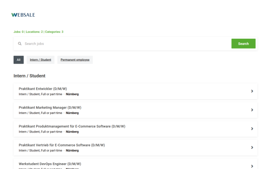The width and height of the screenshot is (271, 169).
Task: Click 'Intern / Student, Full or part-time' under Marketing Manager
Action: click(41, 113)
